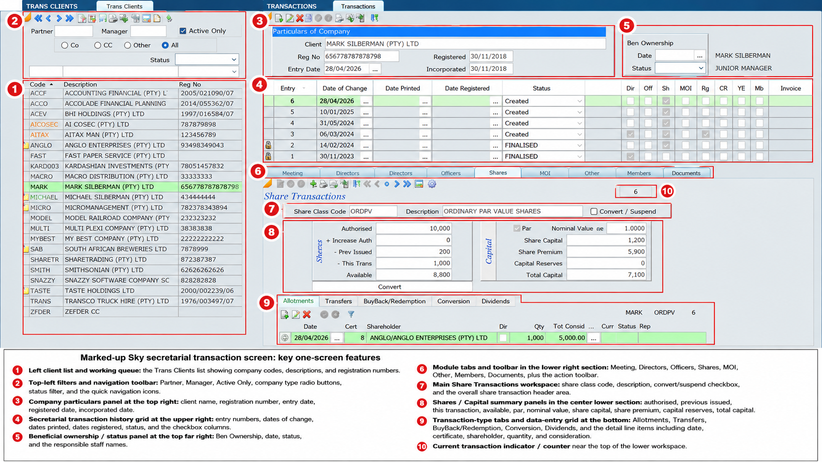Image resolution: width=822 pixels, height=462 pixels.
Task: Open the MOI tab
Action: point(545,173)
